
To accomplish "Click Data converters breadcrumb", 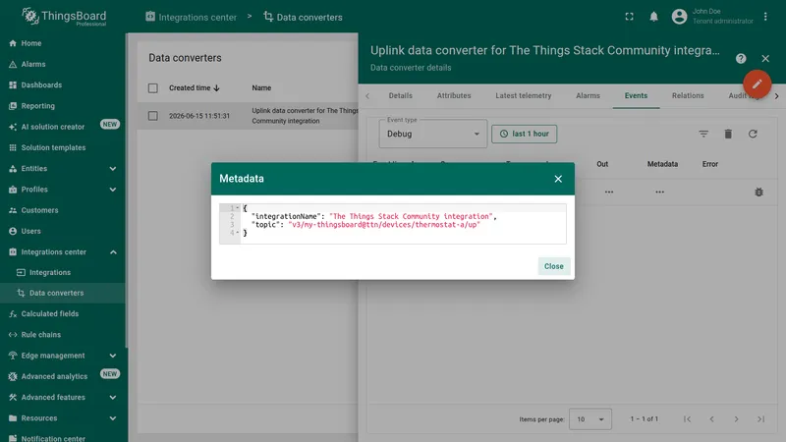I will point(303,17).
